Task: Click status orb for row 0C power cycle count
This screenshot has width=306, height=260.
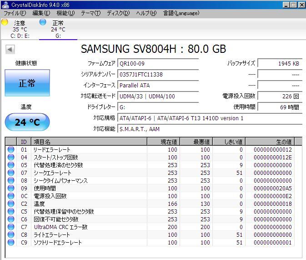Action: tap(11, 196)
